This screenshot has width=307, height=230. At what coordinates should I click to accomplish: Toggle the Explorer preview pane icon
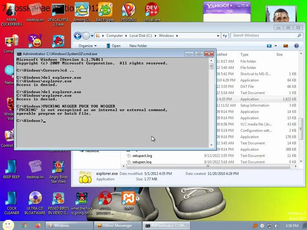(x=286, y=46)
